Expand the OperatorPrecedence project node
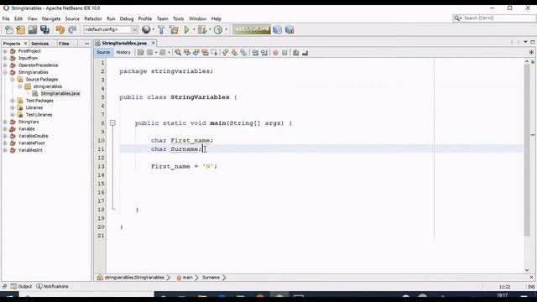The image size is (537, 302). point(5,65)
